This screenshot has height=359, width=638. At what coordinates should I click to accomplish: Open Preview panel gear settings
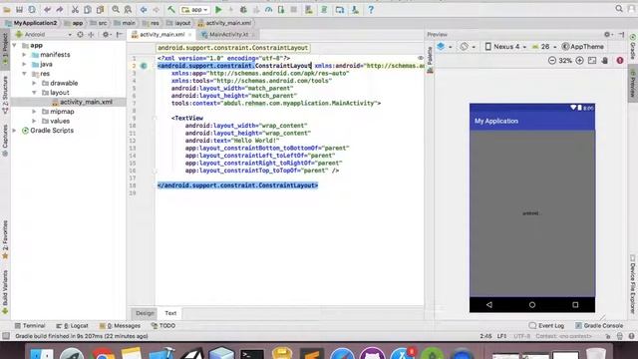608,35
